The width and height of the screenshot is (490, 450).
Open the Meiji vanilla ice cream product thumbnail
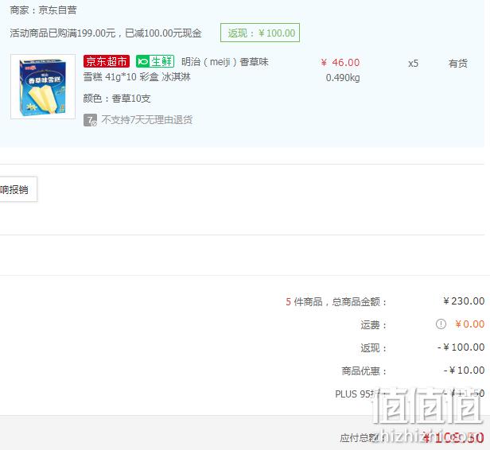[43, 87]
